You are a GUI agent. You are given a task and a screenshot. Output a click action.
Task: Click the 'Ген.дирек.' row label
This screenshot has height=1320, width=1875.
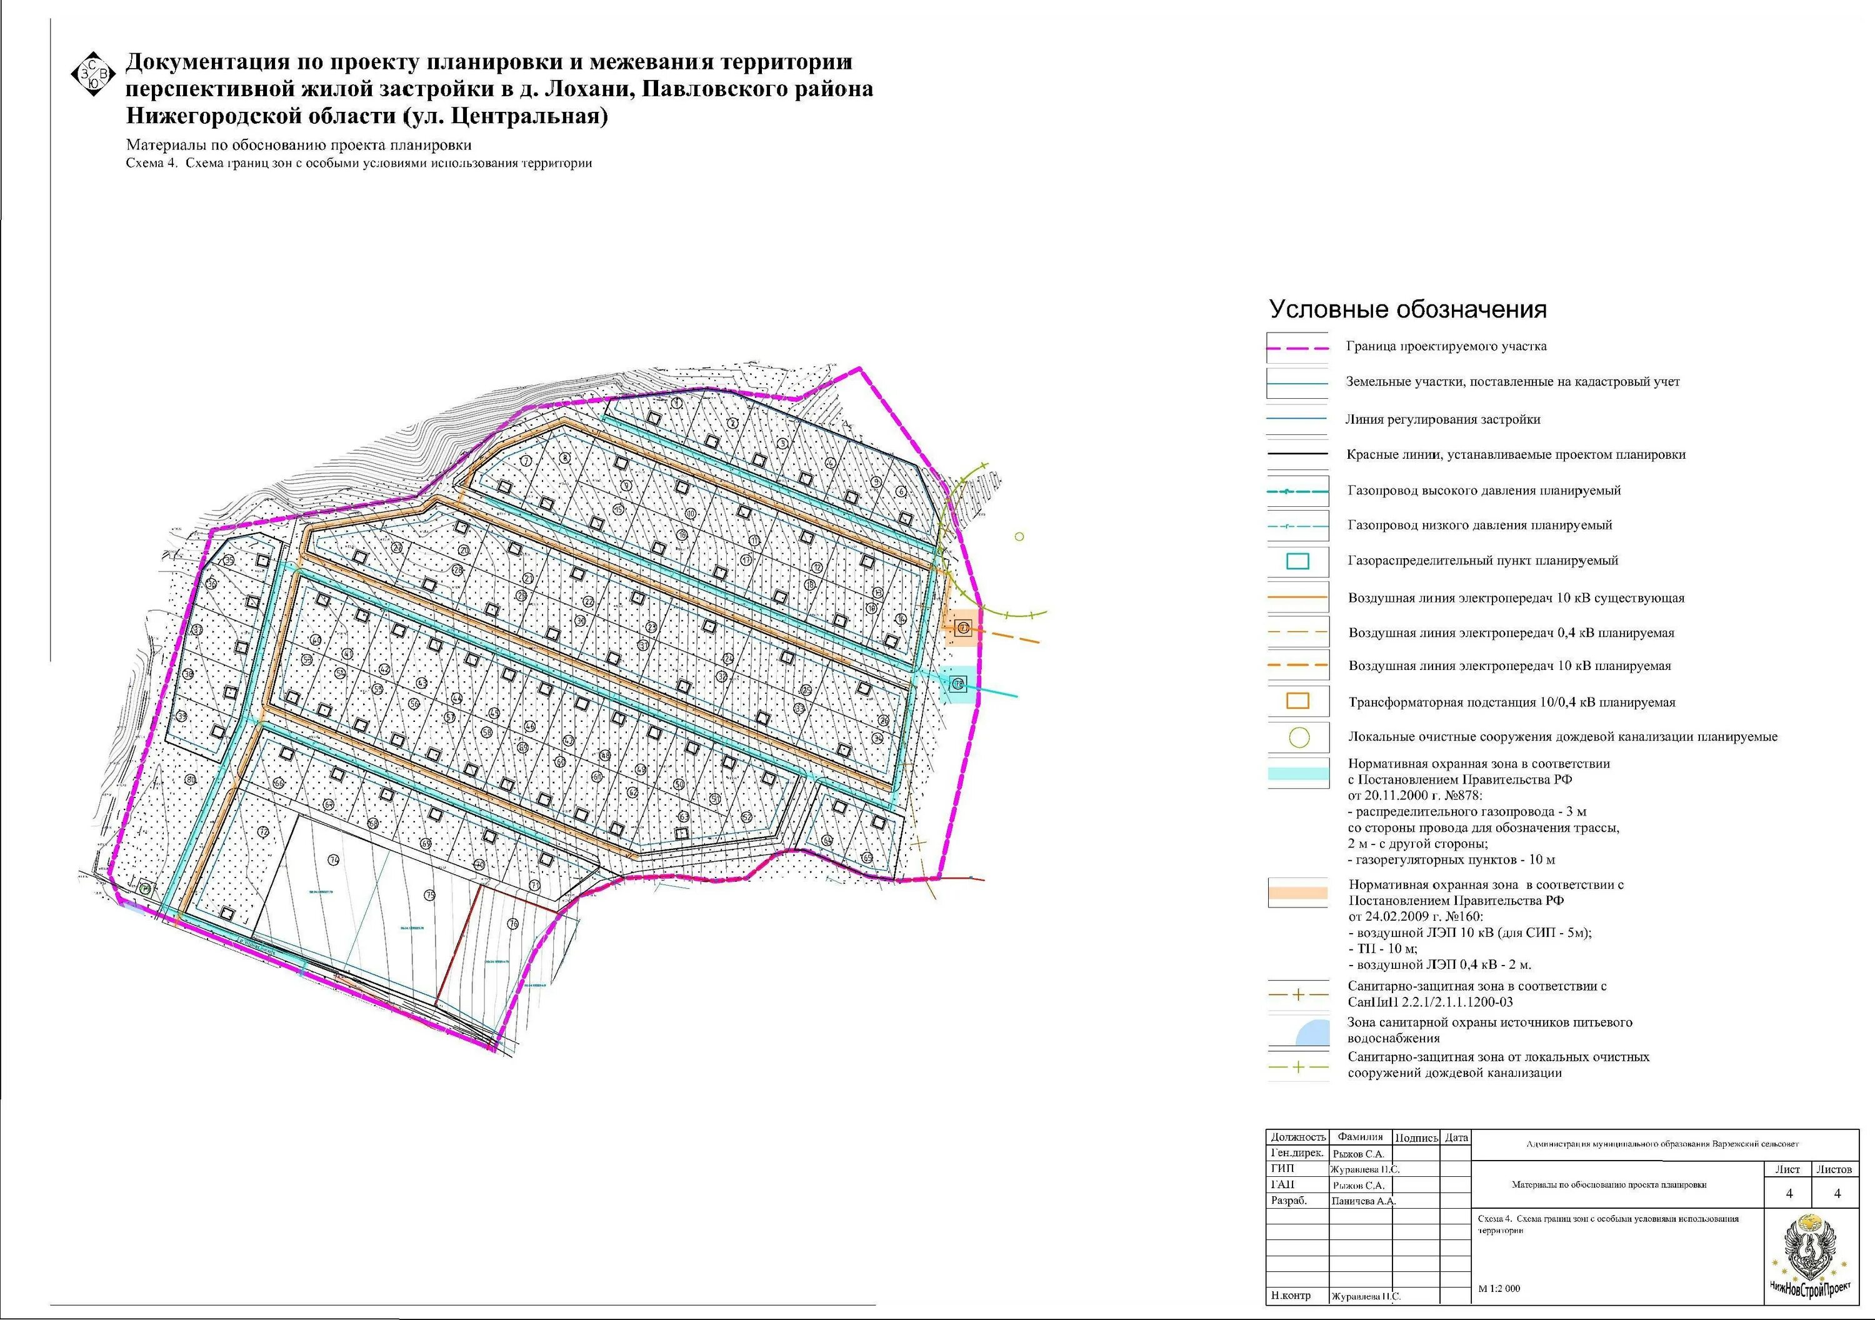[x=1297, y=1153]
